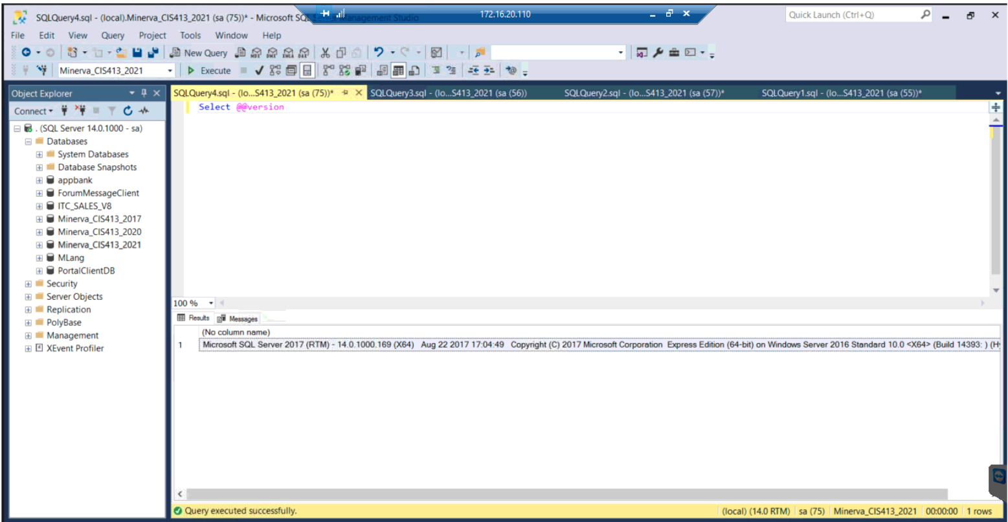Click the Save All icon
This screenshot has height=522, width=1008.
pyautogui.click(x=153, y=53)
